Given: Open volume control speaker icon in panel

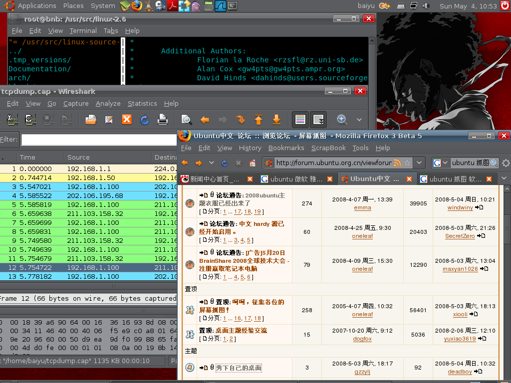Looking at the screenshot, I should coord(426,5).
